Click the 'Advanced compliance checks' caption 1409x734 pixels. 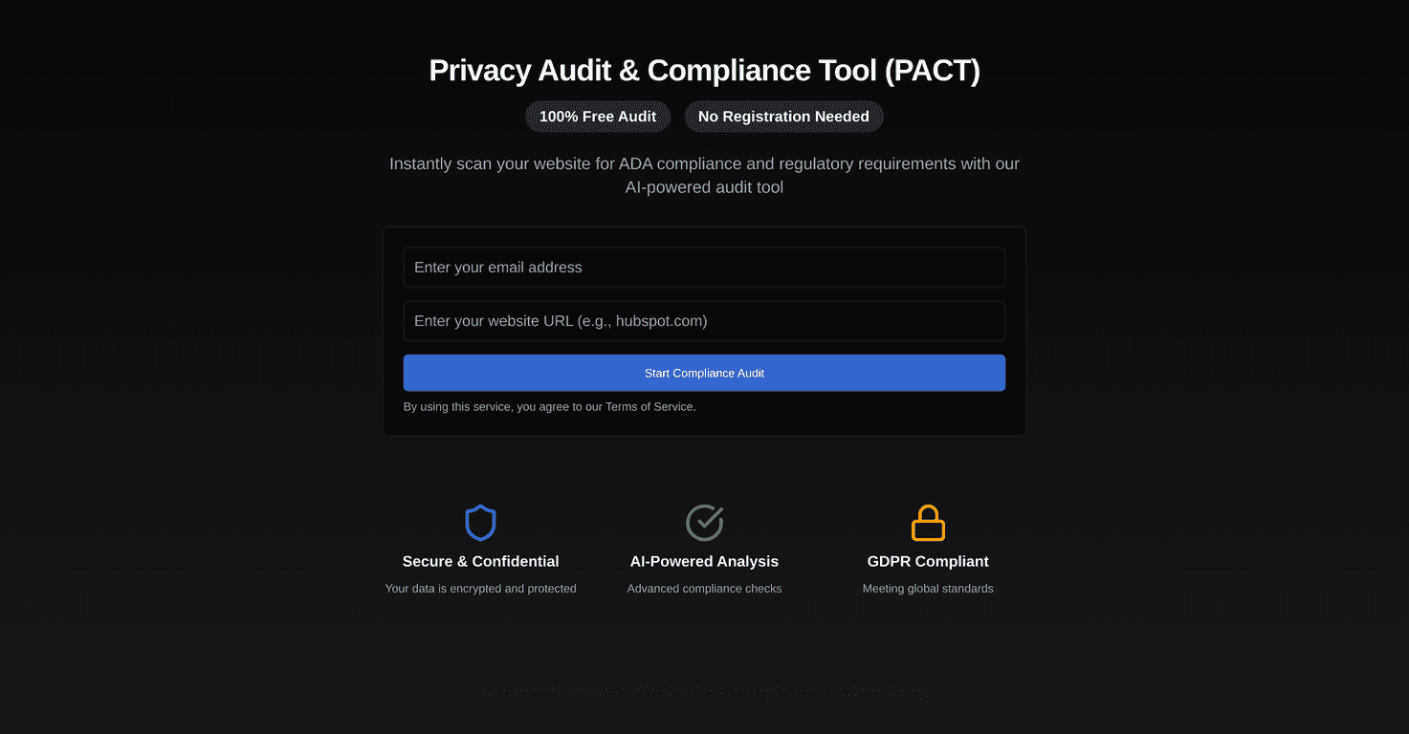(x=704, y=589)
